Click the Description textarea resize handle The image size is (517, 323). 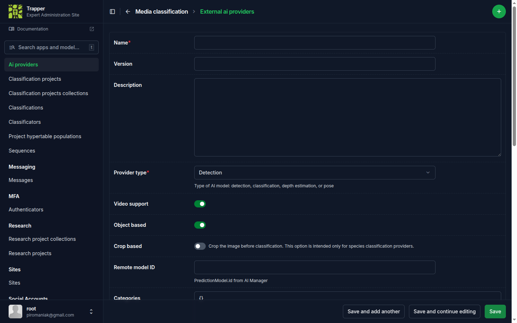(499, 154)
